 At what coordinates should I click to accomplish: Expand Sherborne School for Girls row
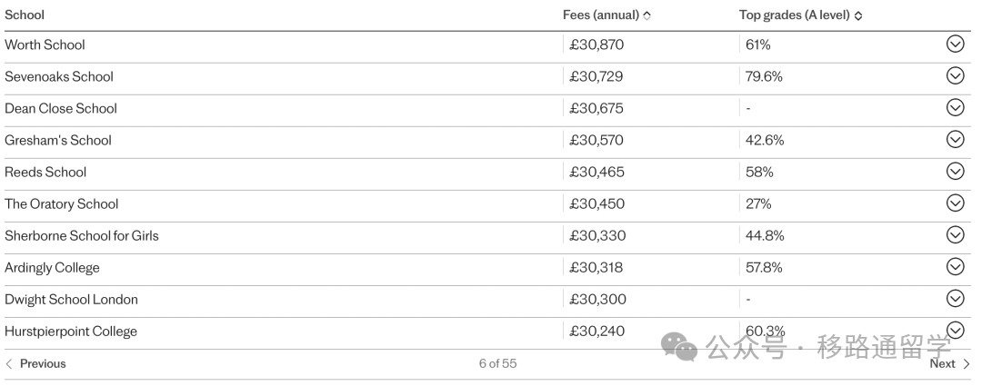click(x=955, y=234)
